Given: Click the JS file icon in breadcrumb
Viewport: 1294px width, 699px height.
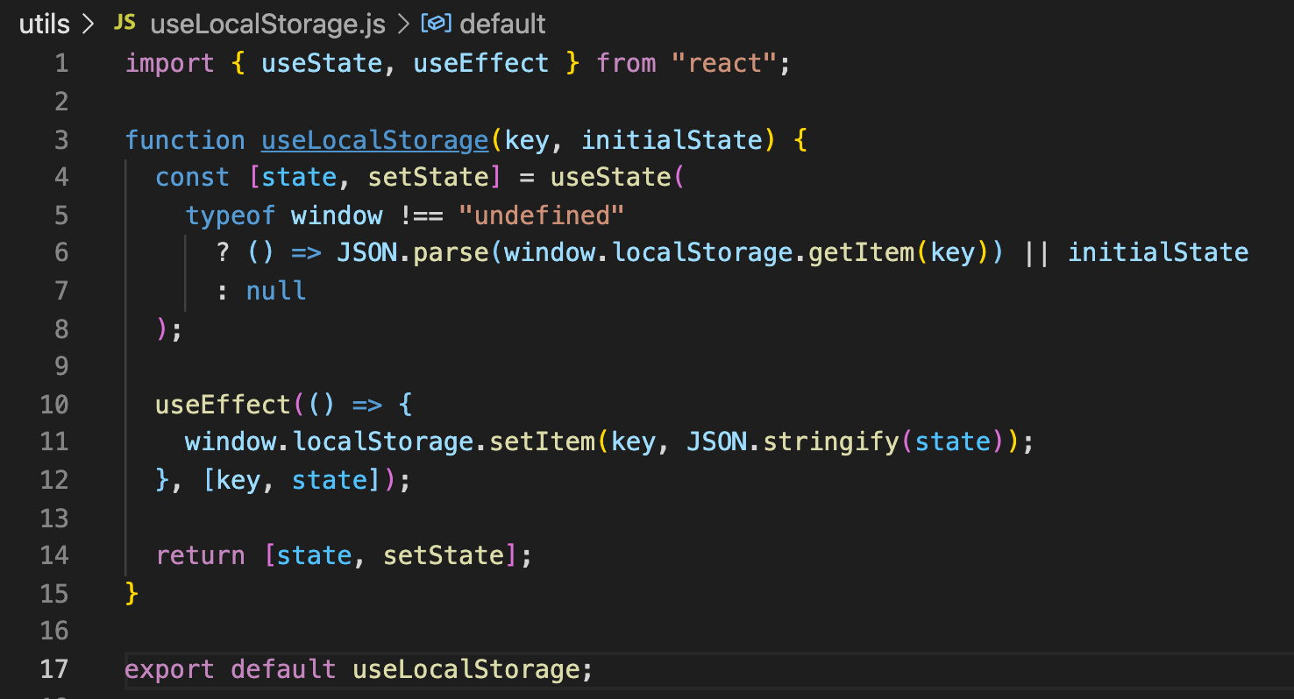Looking at the screenshot, I should pyautogui.click(x=124, y=24).
